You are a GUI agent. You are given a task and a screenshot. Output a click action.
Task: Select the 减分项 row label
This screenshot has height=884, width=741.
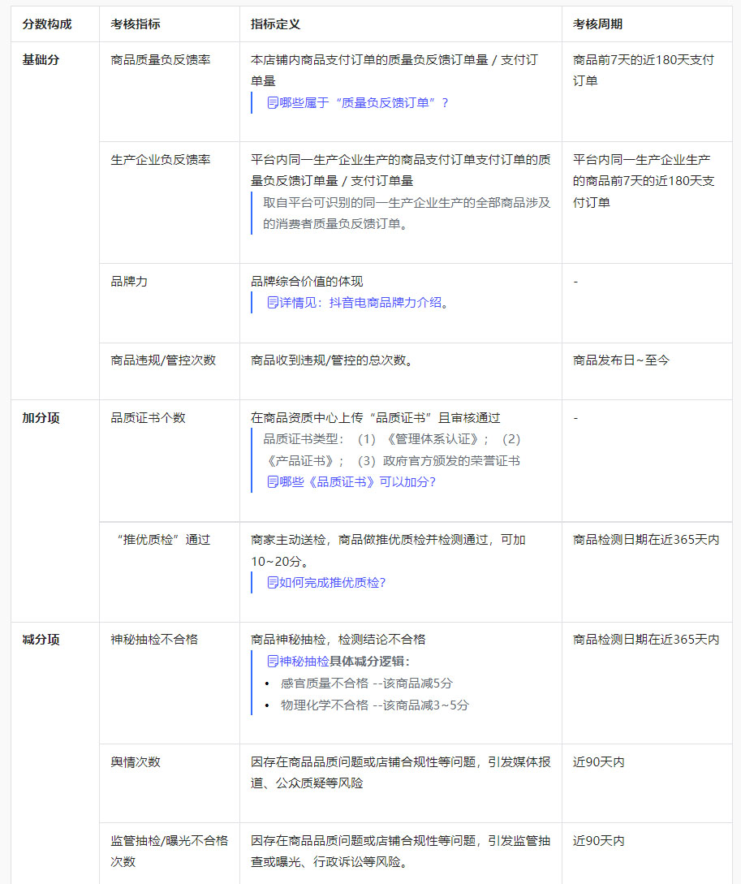[40, 640]
